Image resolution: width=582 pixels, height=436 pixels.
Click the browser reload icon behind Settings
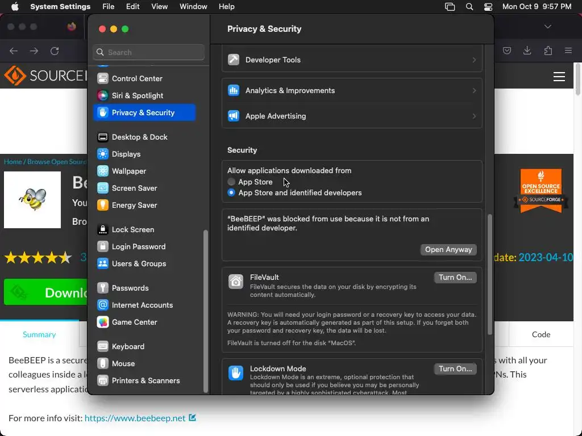[55, 51]
